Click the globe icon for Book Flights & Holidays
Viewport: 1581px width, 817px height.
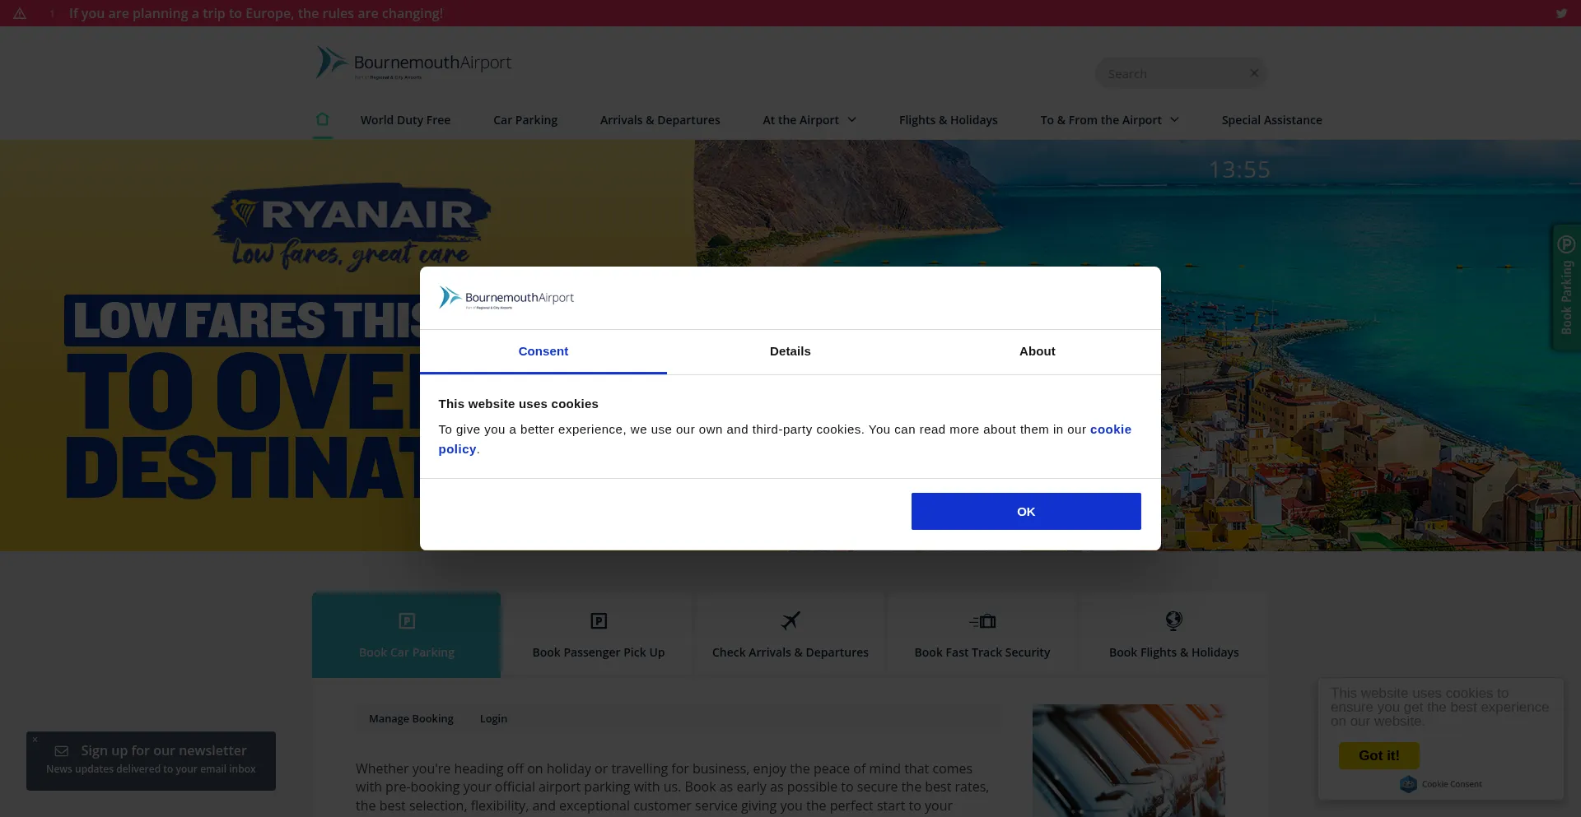pos(1174,620)
